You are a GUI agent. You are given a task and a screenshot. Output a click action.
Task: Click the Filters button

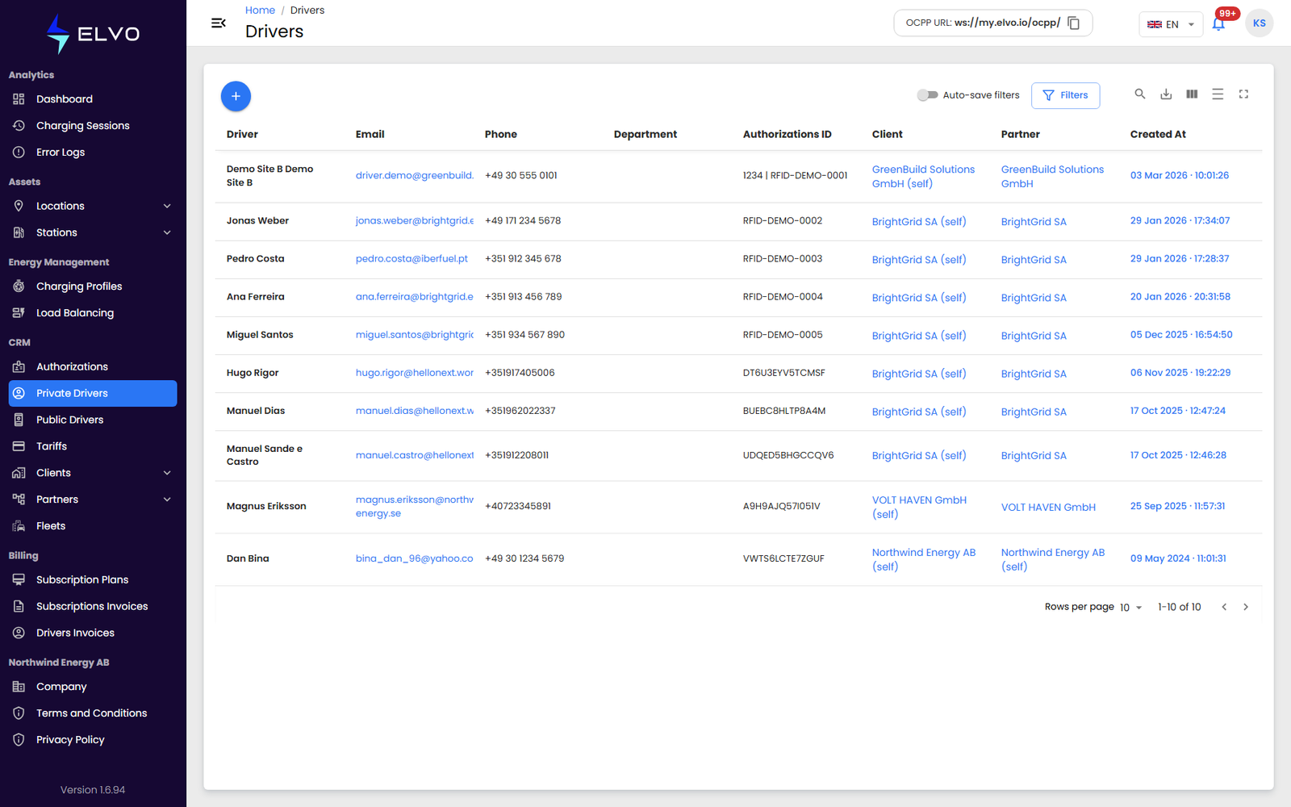point(1065,95)
